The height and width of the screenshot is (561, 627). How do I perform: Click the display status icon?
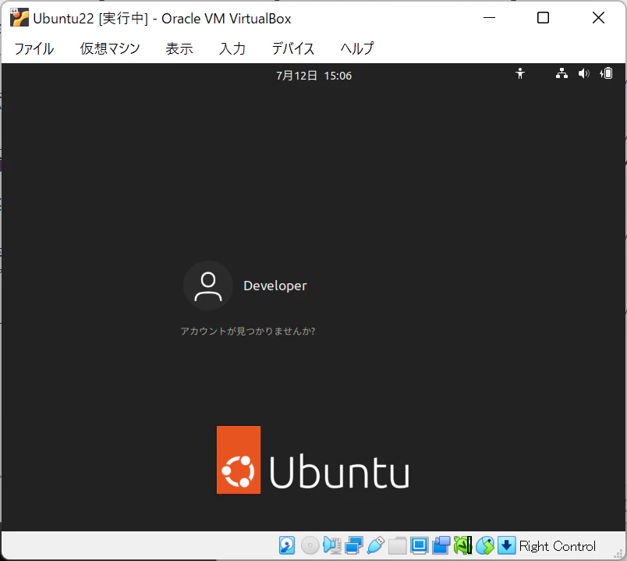tap(419, 545)
